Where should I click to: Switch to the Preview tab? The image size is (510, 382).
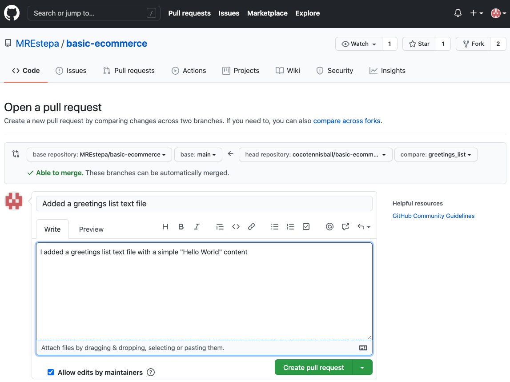pyautogui.click(x=91, y=229)
